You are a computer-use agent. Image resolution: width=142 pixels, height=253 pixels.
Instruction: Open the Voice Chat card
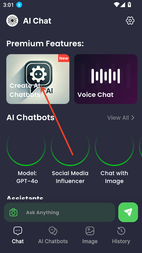[x=106, y=79]
